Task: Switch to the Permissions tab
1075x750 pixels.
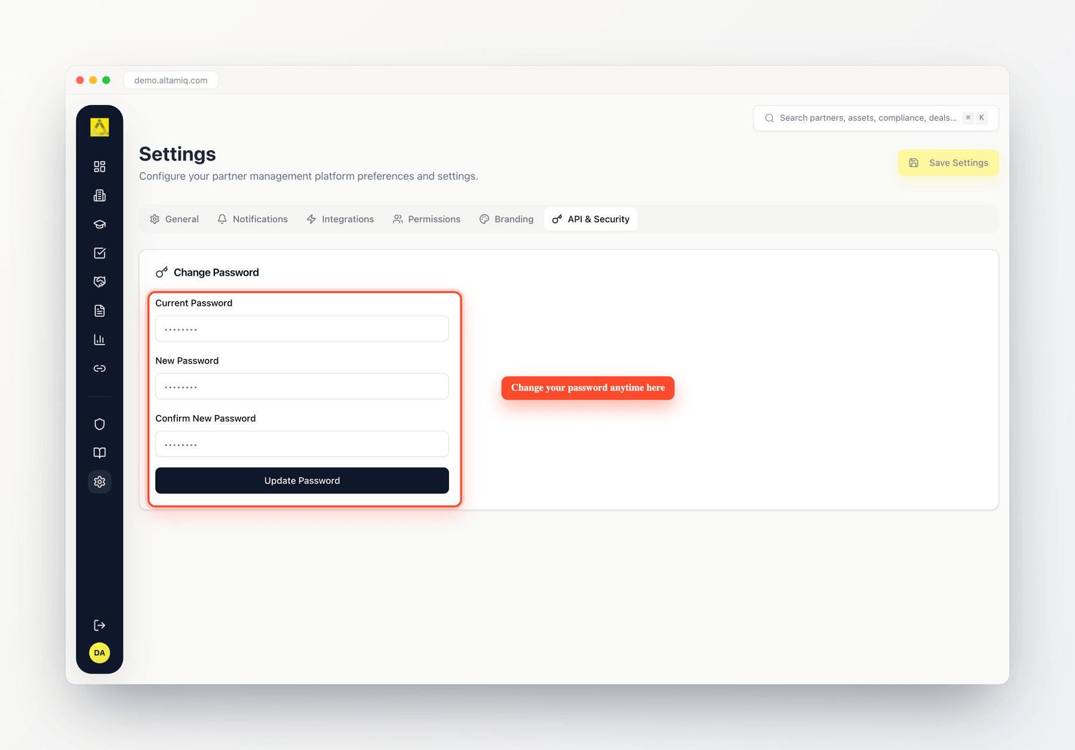Action: click(427, 219)
